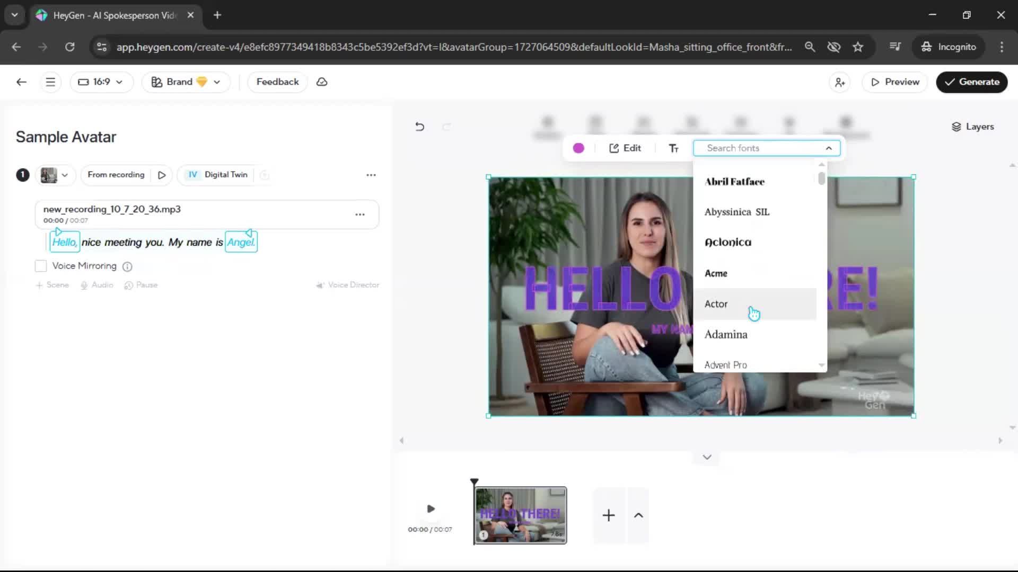The height and width of the screenshot is (572, 1018).
Task: Expand the avatar selector dropdown
Action: click(x=55, y=175)
